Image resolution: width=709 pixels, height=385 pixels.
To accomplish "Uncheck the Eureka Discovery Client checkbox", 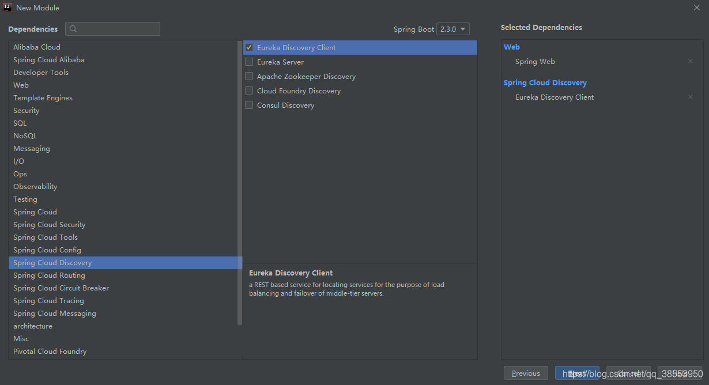I will pos(249,48).
